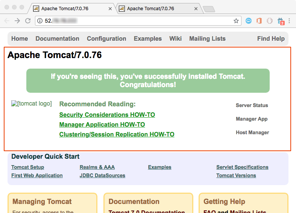Click the broken tomcat logo image
Screen dimensions: 296x213
click(32, 103)
